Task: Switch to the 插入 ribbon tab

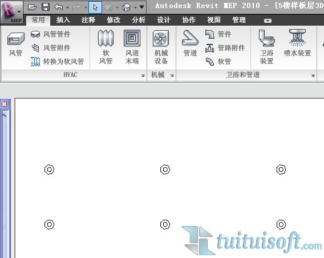Action: coord(63,20)
